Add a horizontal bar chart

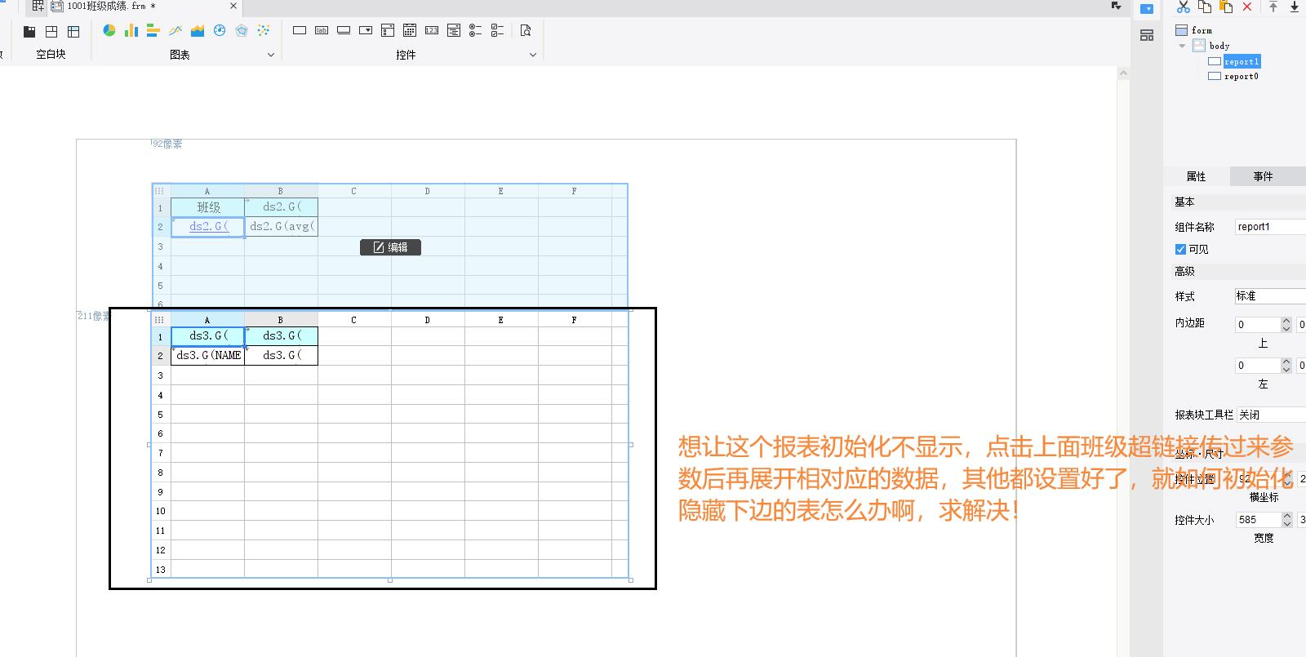(x=153, y=30)
